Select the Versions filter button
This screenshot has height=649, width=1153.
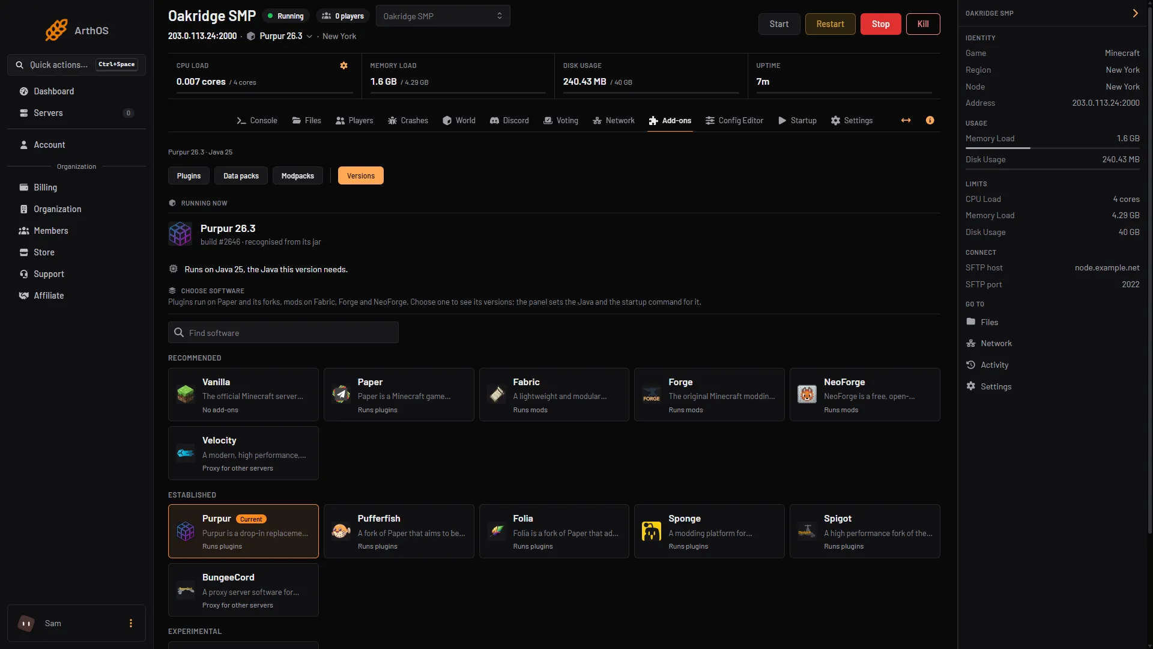coord(360,175)
